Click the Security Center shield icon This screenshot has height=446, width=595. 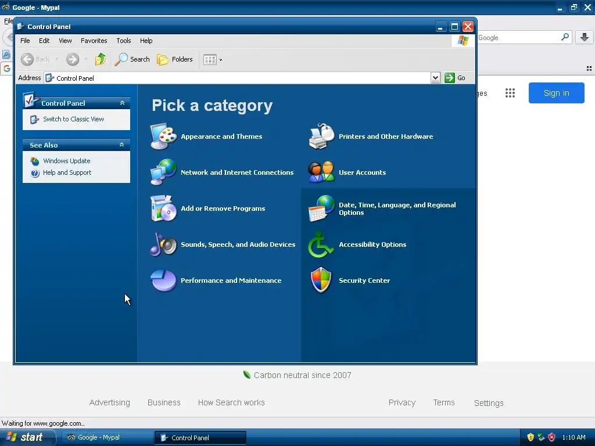(321, 280)
